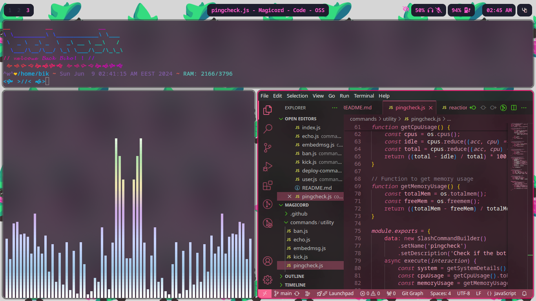
Task: Click the middle commit navigation icon
Action: tap(483, 107)
